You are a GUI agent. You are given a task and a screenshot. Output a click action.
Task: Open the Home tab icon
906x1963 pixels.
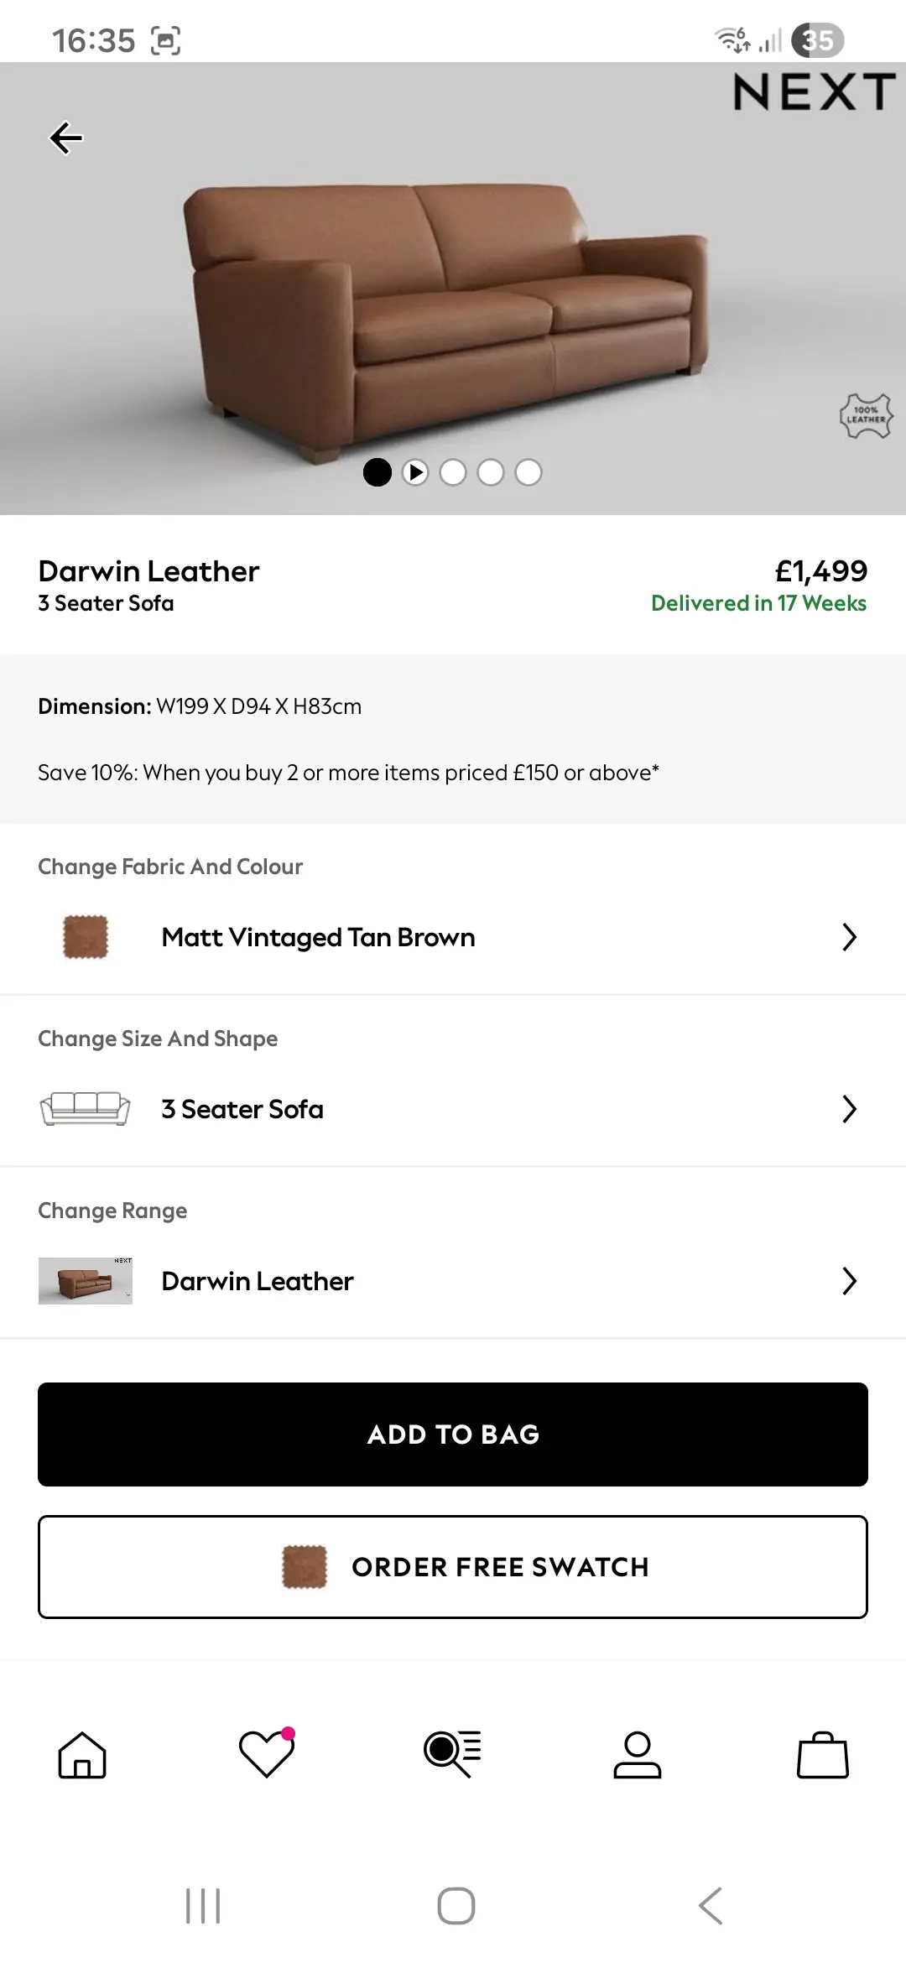(82, 1754)
